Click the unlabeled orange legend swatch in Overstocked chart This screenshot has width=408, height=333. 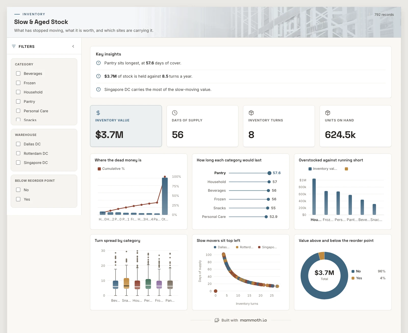[346, 169]
